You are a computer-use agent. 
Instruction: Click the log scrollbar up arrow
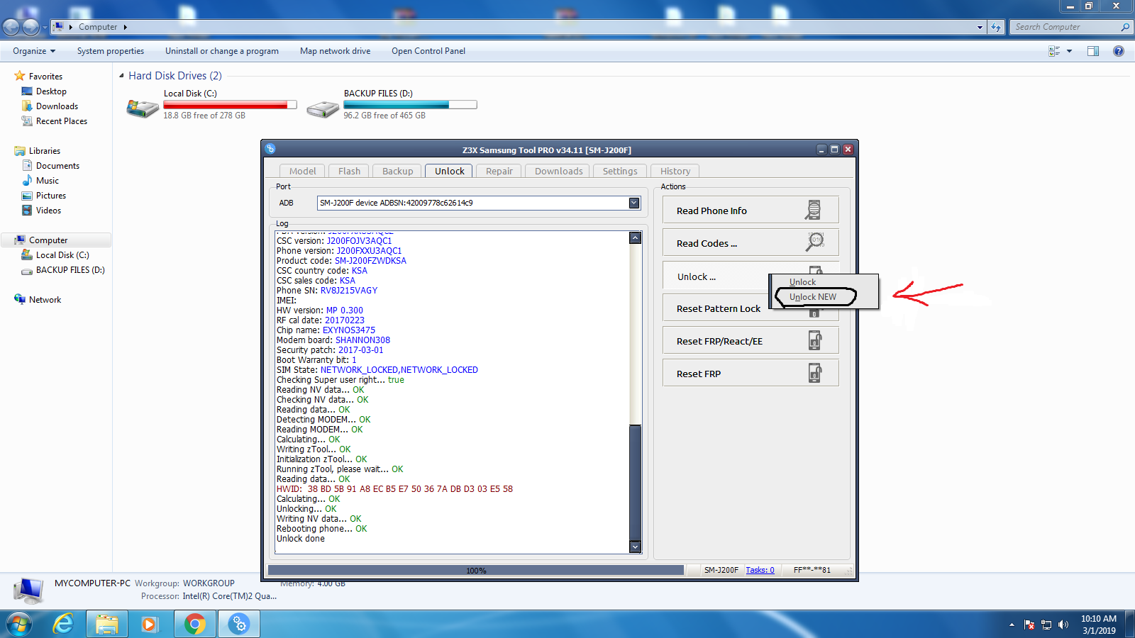[x=636, y=237]
